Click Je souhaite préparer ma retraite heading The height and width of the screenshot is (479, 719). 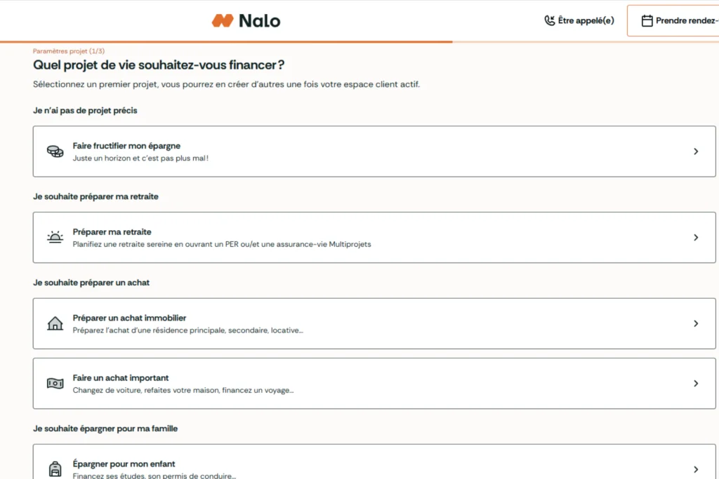(95, 196)
